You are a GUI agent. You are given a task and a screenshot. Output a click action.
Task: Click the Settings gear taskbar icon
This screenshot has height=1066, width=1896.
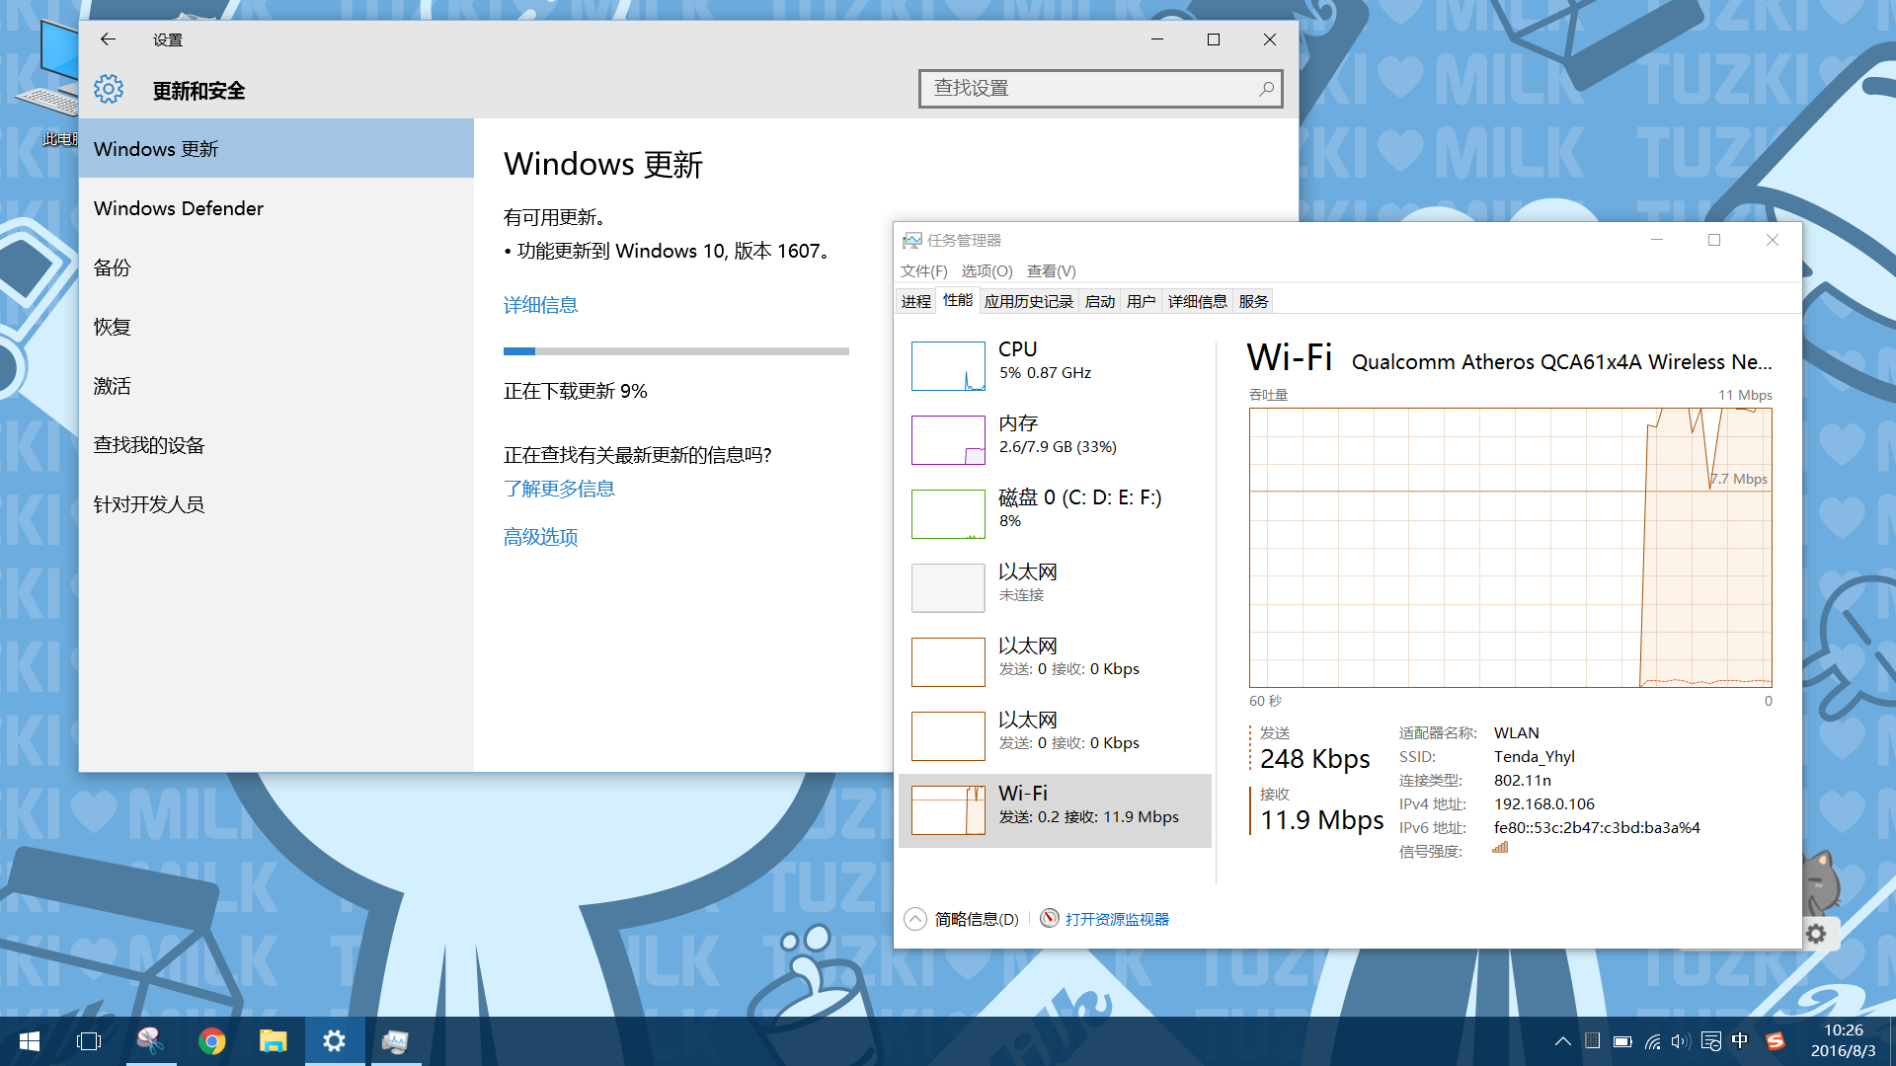[x=334, y=1041]
